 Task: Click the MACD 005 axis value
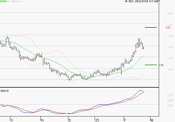tap(170, 100)
